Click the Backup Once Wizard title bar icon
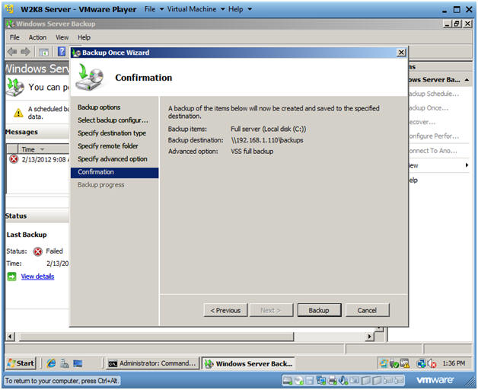Viewport: 478px width, 390px height. coord(76,53)
